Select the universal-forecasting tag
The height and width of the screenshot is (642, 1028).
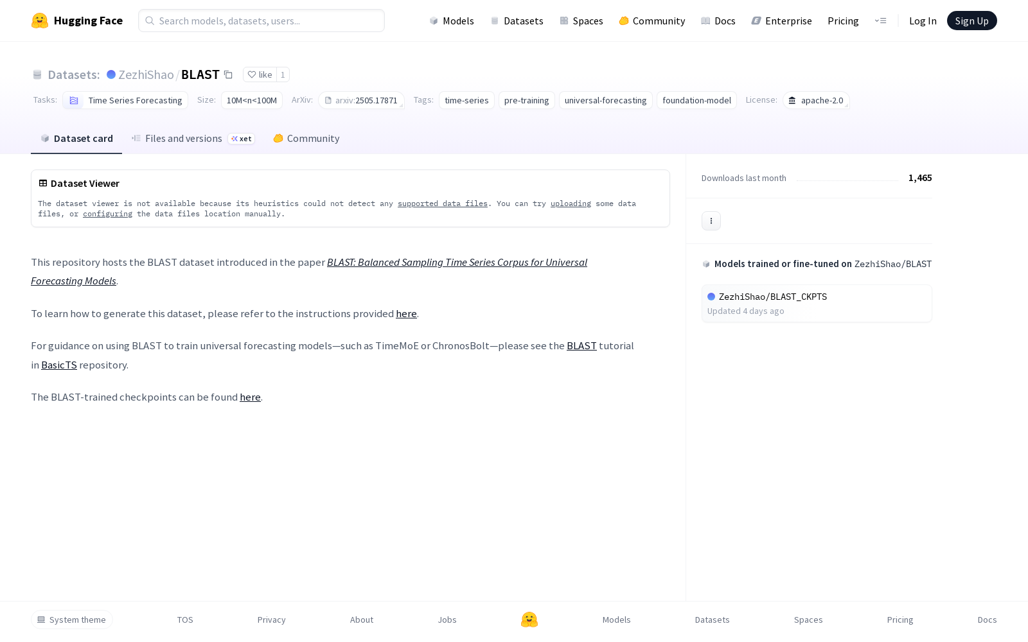605,100
